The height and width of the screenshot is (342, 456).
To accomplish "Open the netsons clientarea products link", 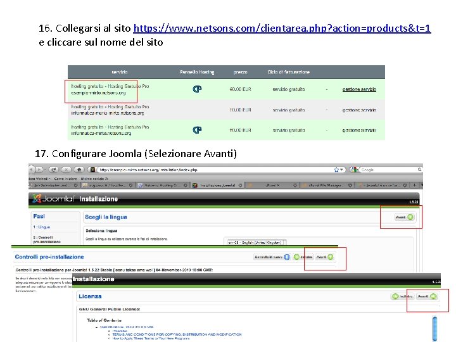I will [x=282, y=28].
